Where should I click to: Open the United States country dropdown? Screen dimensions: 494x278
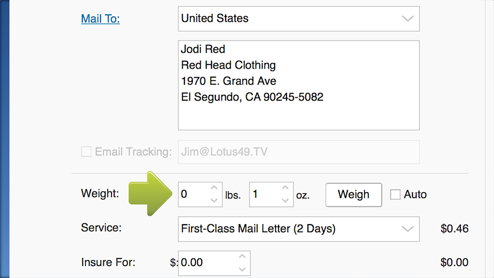point(299,19)
